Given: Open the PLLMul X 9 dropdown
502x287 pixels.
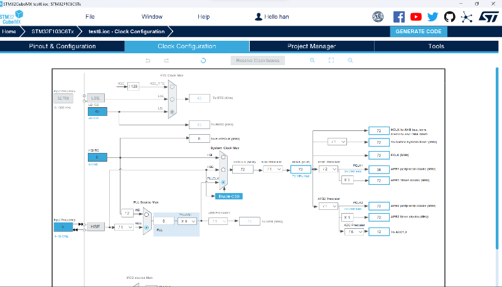Looking at the screenshot, I should tap(188, 221).
